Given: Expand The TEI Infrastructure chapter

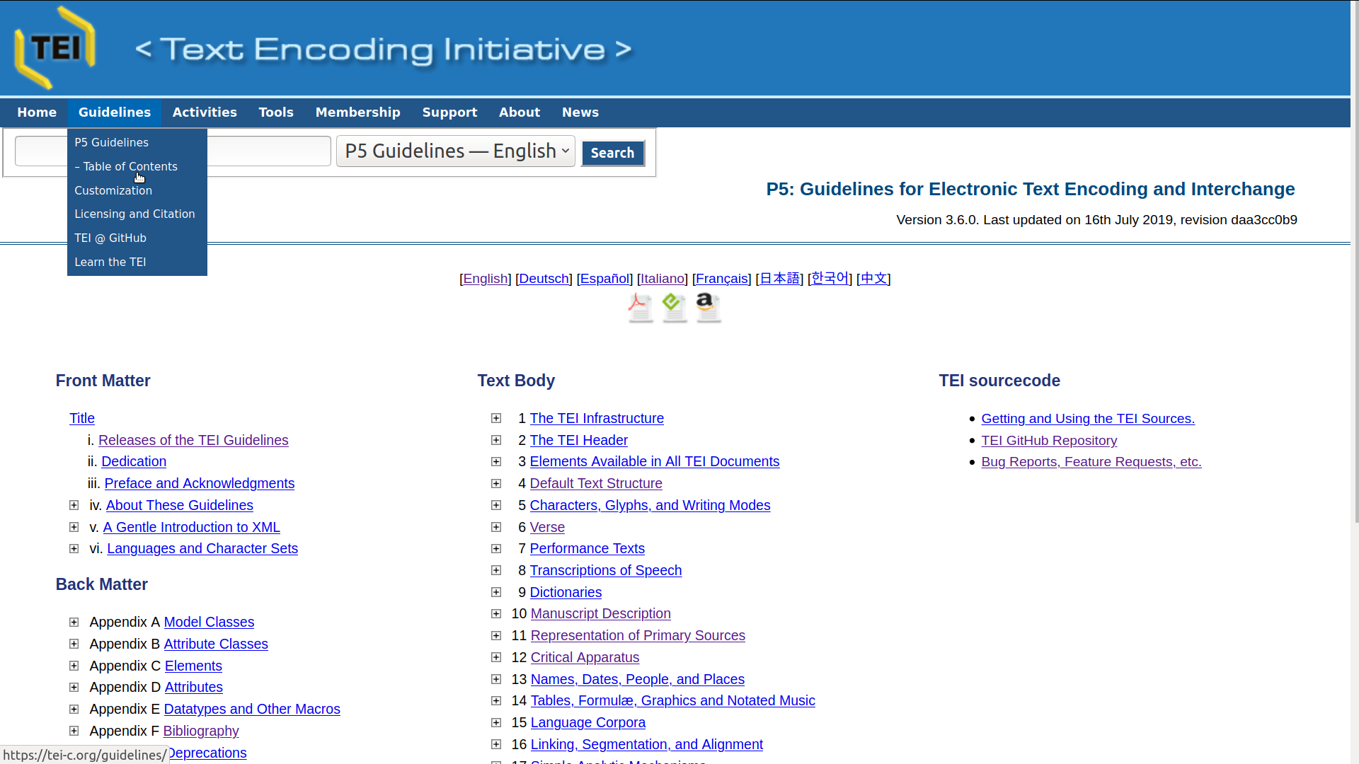Looking at the screenshot, I should [496, 419].
